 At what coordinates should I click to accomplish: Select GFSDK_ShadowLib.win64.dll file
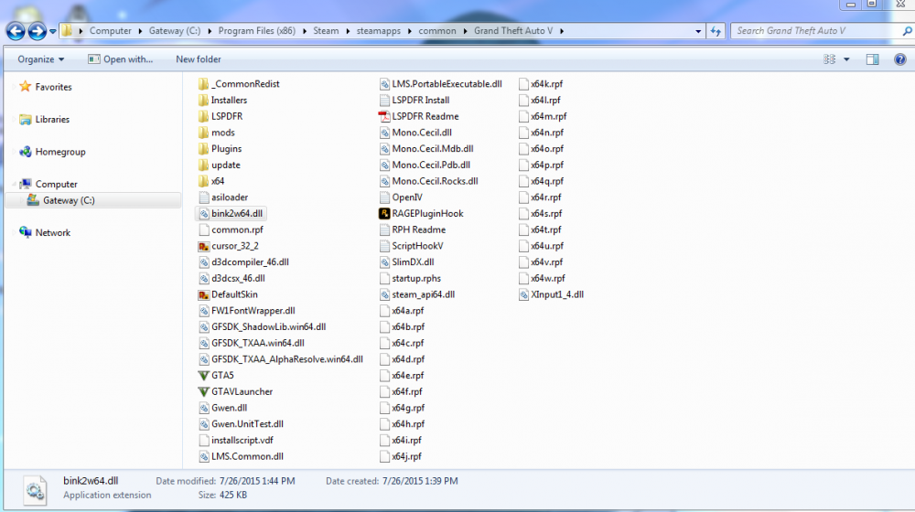click(x=263, y=327)
